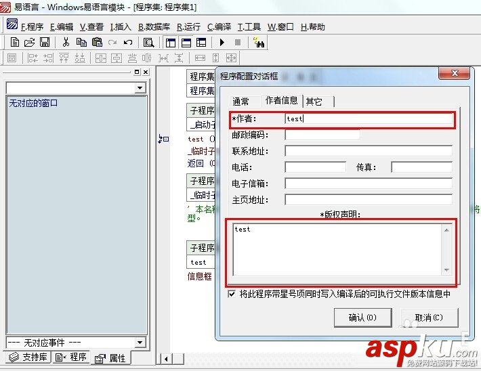Viewport: 481px width, 371px height.
Task: Click the make same height icon
Action: 215,58
